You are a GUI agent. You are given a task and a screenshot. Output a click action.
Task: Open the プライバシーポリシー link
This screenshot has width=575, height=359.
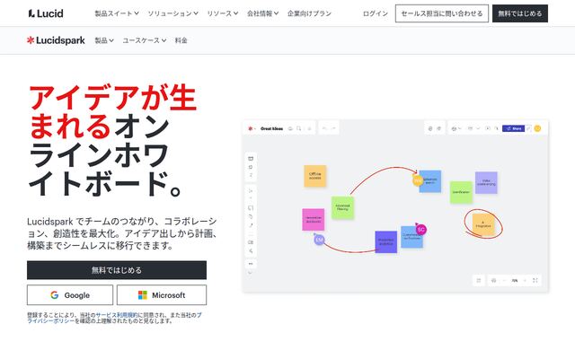[x=51, y=320]
